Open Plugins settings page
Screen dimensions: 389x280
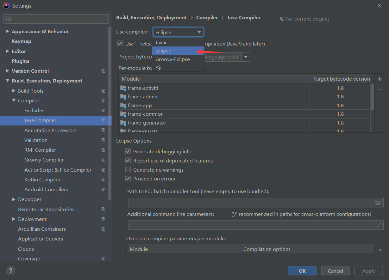pos(20,61)
